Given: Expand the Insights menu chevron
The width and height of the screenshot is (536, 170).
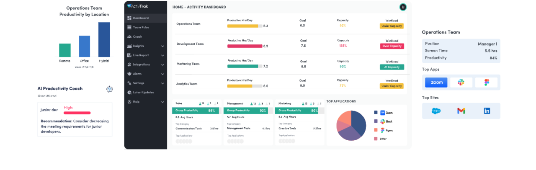Looking at the screenshot, I should (x=162, y=46).
